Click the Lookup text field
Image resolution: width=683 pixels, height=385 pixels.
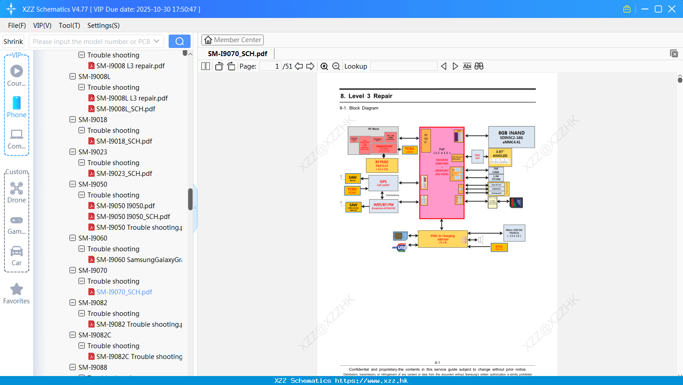click(x=404, y=66)
